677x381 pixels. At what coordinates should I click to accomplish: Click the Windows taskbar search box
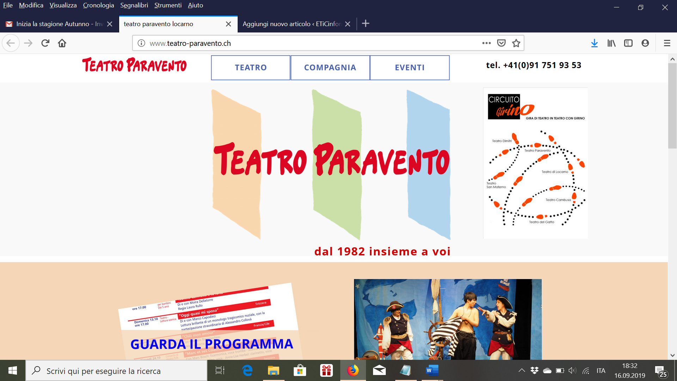coord(116,371)
